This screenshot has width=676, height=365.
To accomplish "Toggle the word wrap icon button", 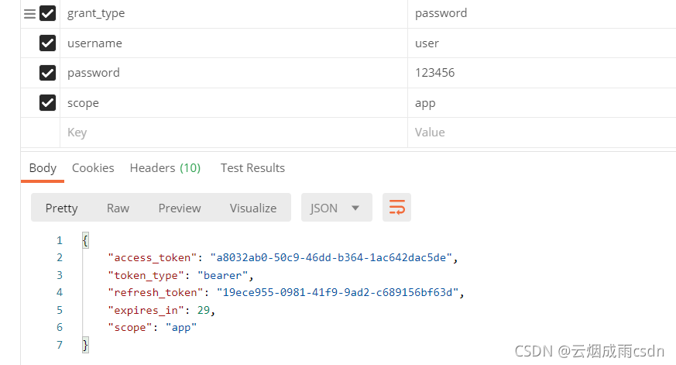I will (396, 207).
